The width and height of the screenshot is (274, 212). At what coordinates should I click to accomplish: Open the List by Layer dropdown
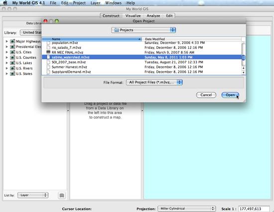click(x=33, y=195)
